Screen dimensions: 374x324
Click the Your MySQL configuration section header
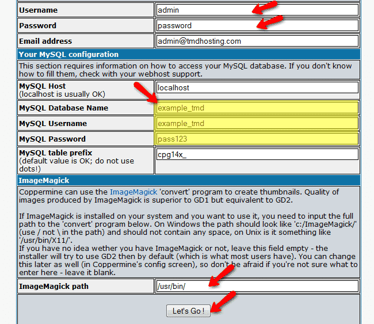[68, 55]
